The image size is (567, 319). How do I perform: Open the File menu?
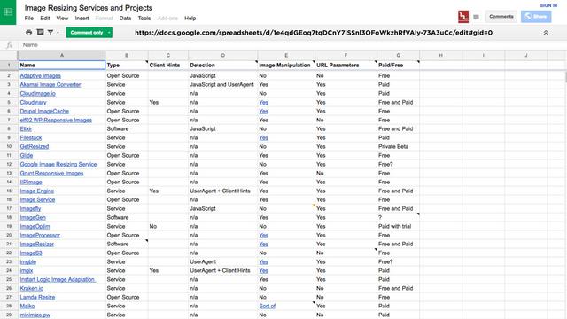[x=29, y=18]
